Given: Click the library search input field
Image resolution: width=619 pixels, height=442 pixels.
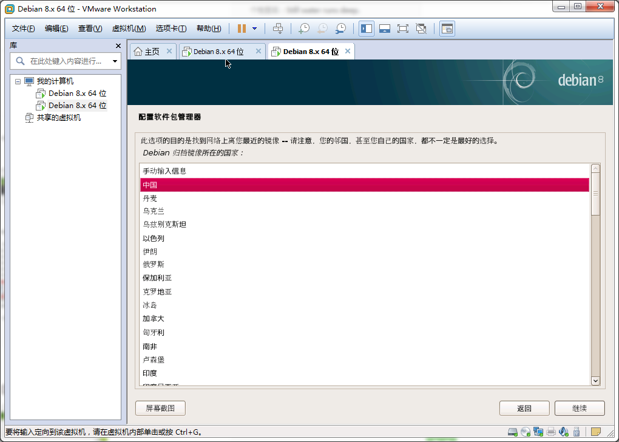Looking at the screenshot, I should [x=65, y=61].
